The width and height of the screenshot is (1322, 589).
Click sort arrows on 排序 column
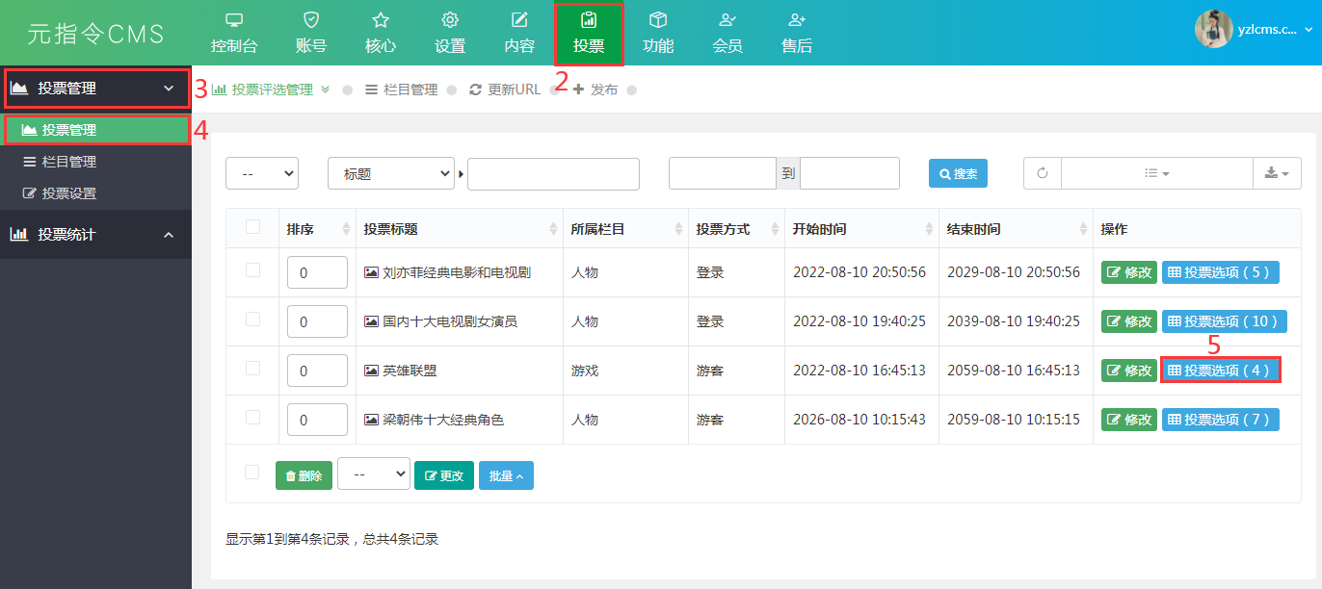coord(346,229)
